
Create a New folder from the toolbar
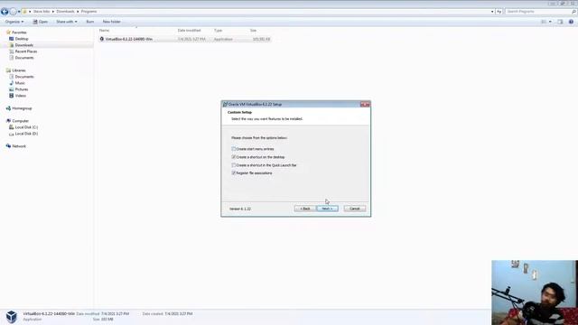(112, 22)
